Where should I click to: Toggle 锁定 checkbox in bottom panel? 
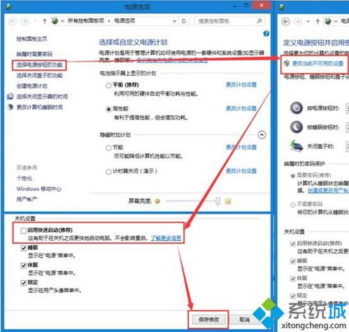click(23, 282)
